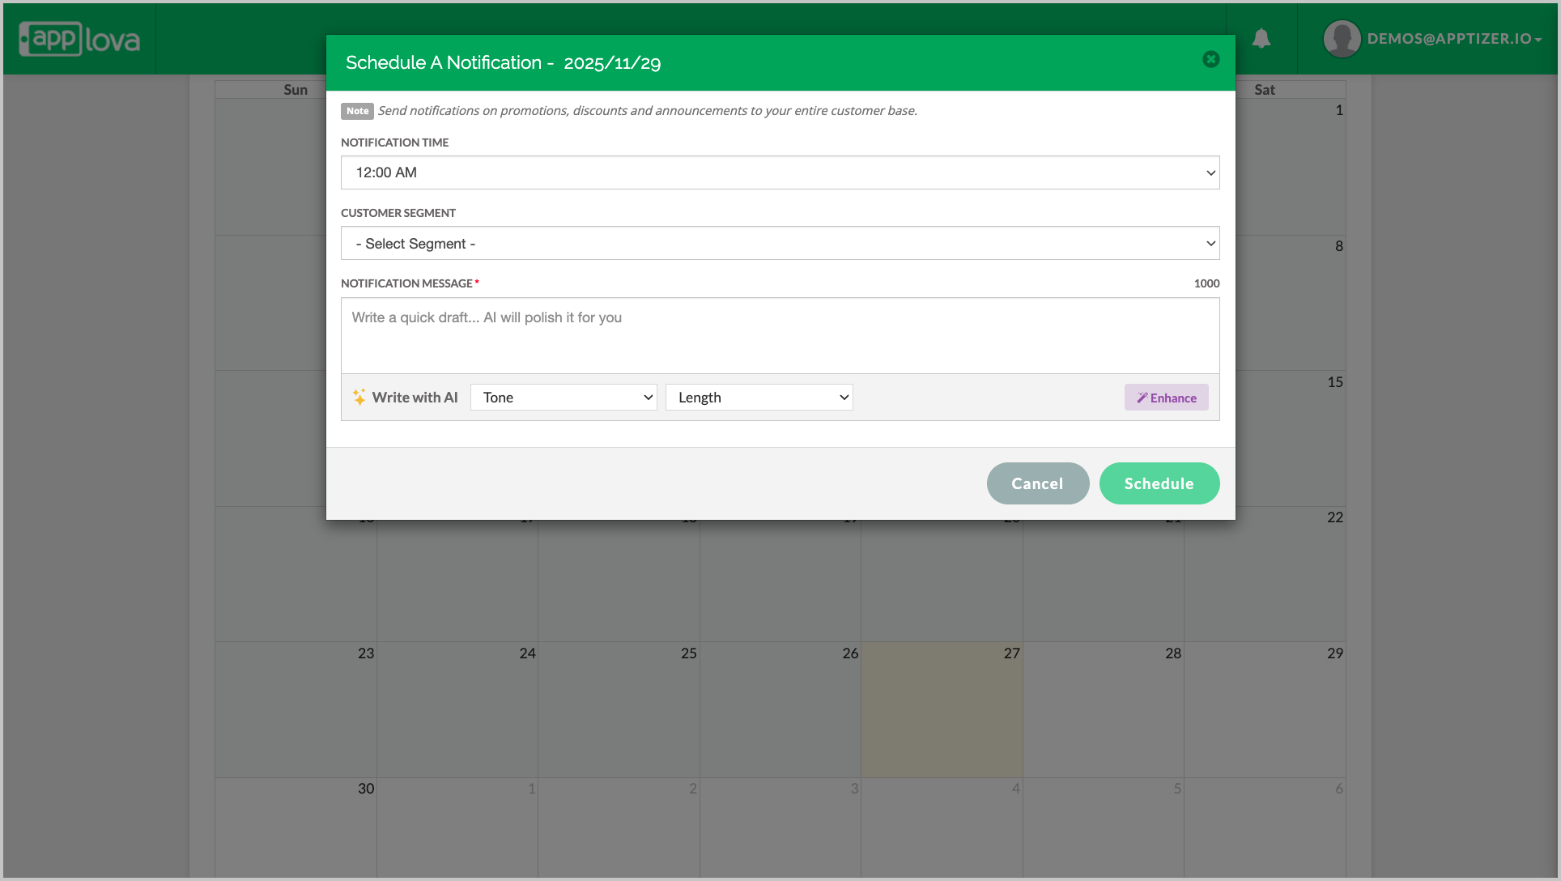Click calendar day 25
Image resolution: width=1561 pixels, height=881 pixels.
pyautogui.click(x=618, y=709)
